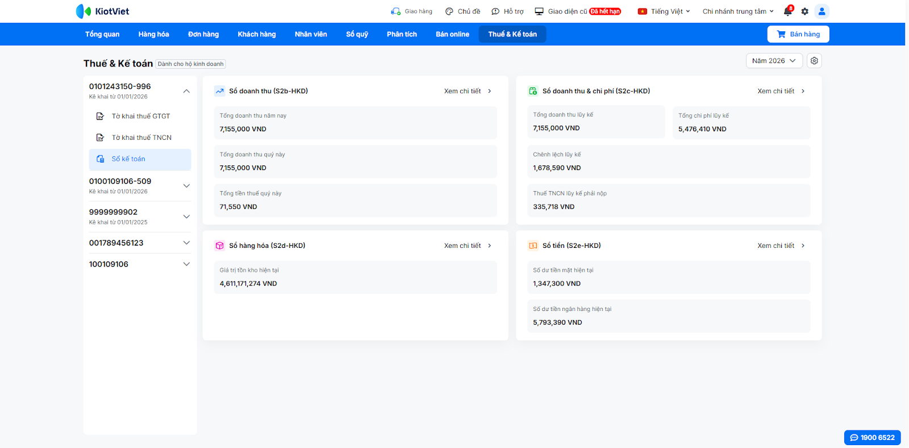This screenshot has height=448, width=909.
Task: Click inventory value 4,611,171,274 VND
Action: click(248, 284)
